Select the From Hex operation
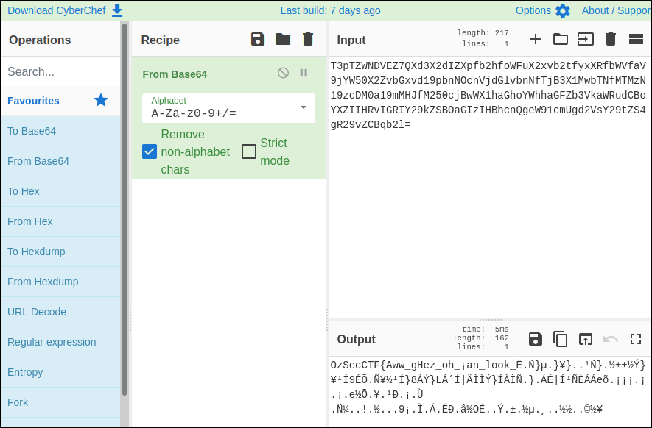652x428 pixels. 60,221
